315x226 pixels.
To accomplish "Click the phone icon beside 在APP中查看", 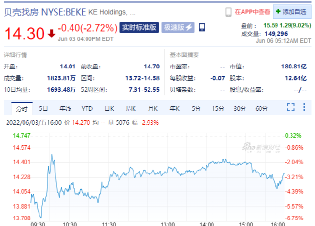I will click(x=228, y=12).
